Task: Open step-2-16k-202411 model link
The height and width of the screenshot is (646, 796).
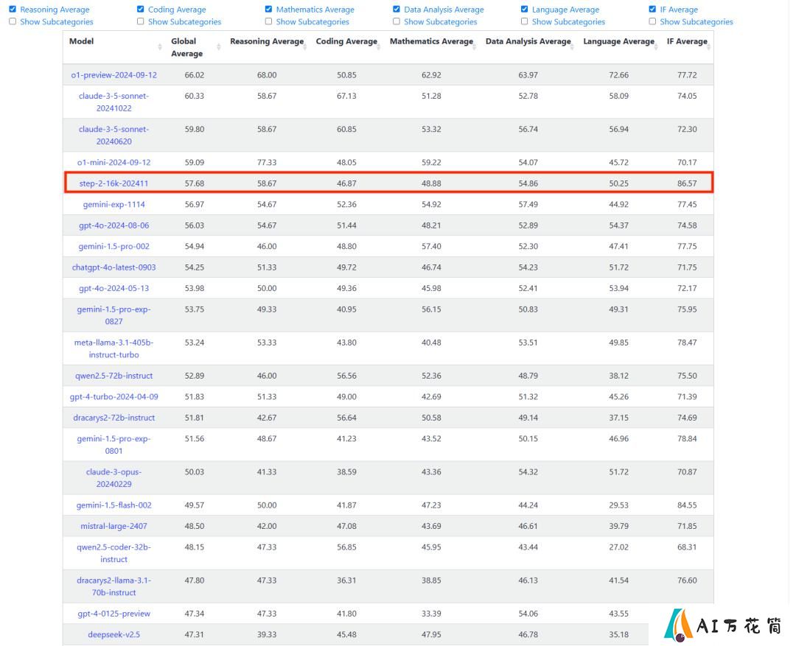Action: coord(114,183)
